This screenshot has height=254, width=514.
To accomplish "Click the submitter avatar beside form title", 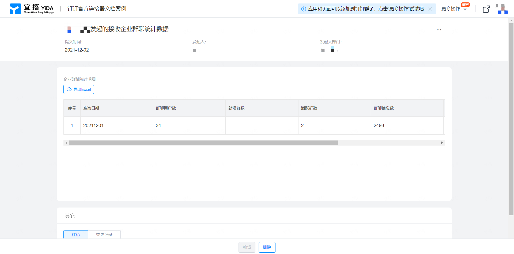I will tap(69, 30).
